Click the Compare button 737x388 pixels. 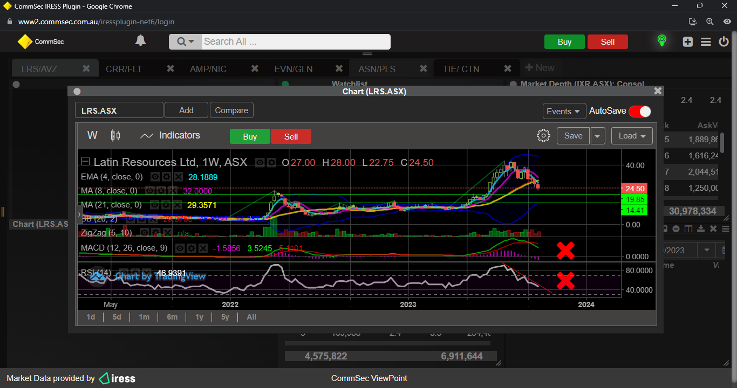coord(231,110)
